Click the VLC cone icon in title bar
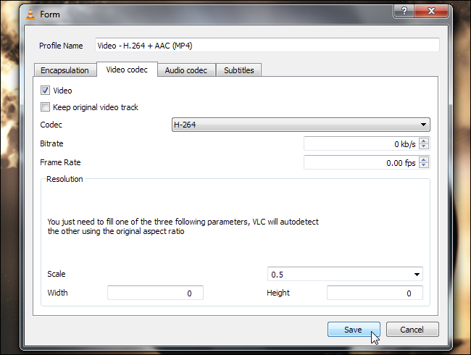Image resolution: width=471 pixels, height=355 pixels. tap(30, 14)
